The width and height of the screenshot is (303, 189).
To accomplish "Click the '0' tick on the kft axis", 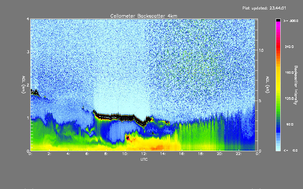I will (x=260, y=151).
